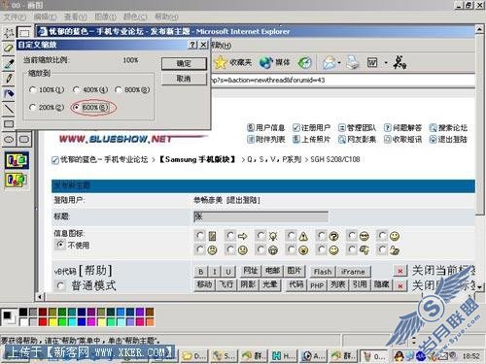Confirm zoom with the 确定 button
The image size is (486, 364).
[184, 63]
